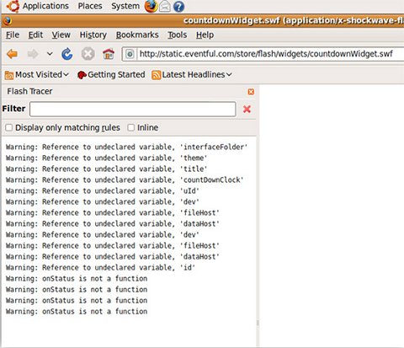Click the Ubuntu logo icon
Screen dimensions: 404x348
[13, 6]
